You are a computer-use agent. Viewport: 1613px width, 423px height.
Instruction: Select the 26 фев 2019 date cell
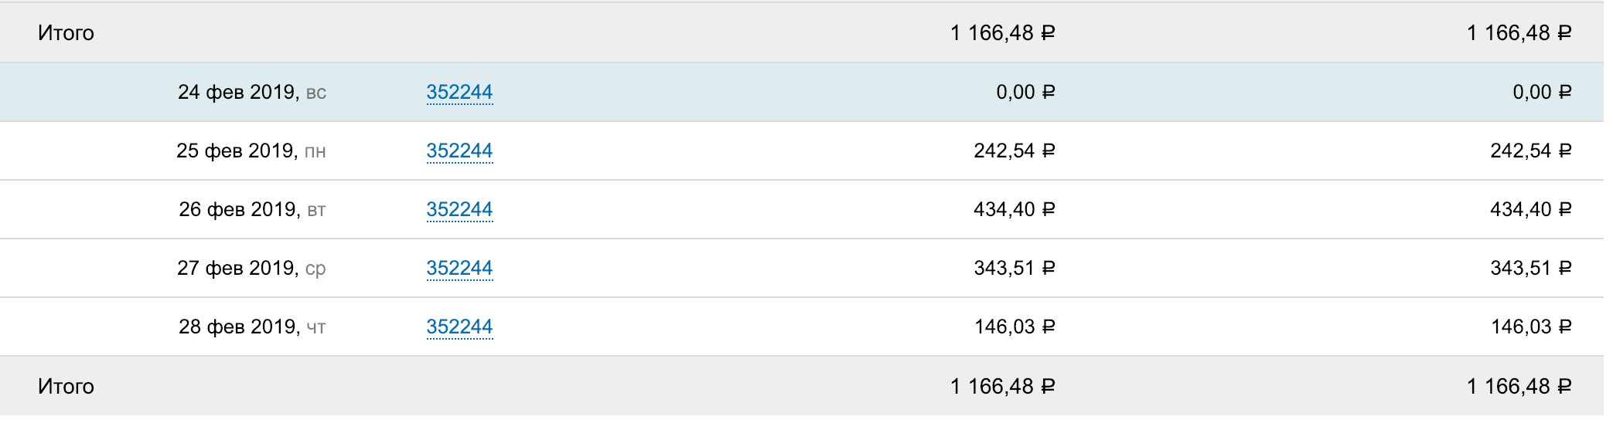pos(252,210)
